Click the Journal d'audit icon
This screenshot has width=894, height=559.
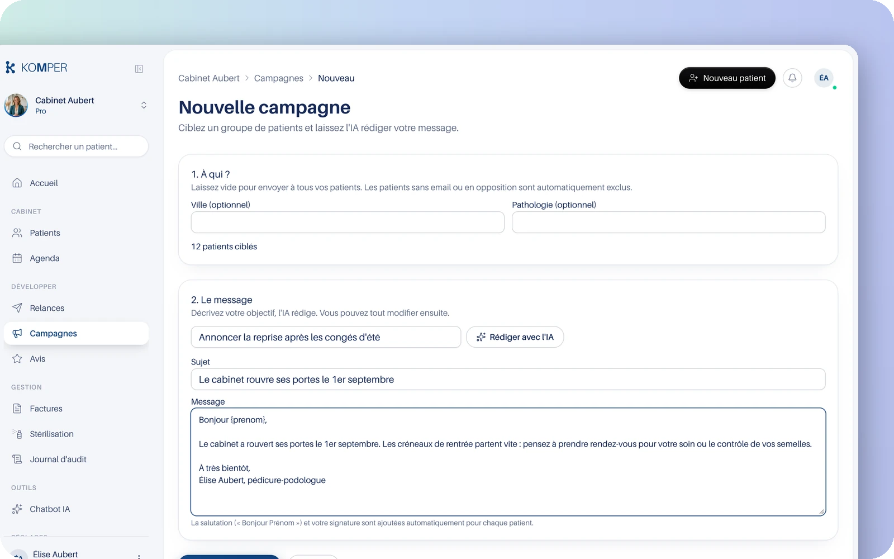[17, 459]
